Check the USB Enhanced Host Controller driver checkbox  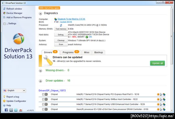click(43, 104)
